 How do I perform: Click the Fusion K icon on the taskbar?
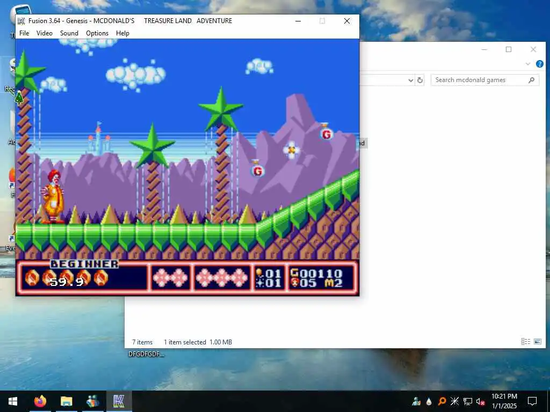[x=119, y=401]
